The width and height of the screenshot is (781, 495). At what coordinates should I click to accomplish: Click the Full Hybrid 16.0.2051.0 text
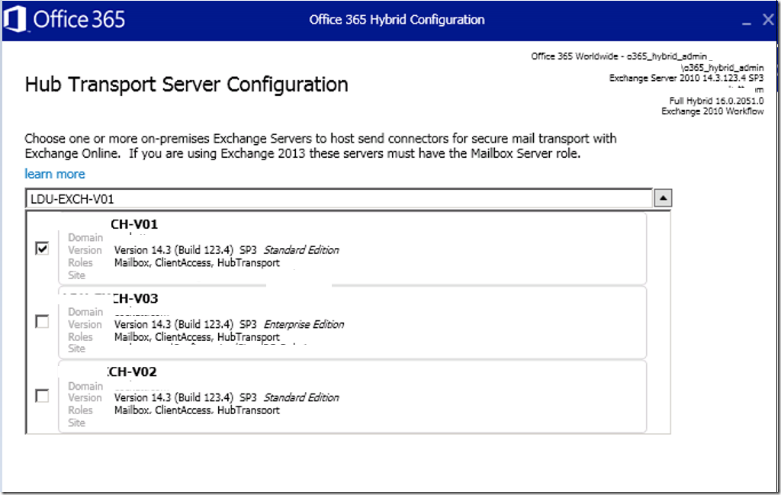716,101
